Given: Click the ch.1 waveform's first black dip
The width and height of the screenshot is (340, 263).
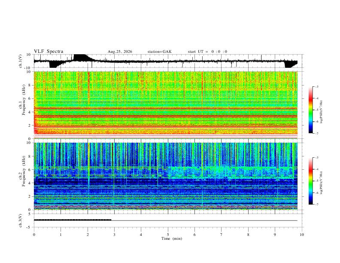Looking at the screenshot, I should tap(54, 64).
